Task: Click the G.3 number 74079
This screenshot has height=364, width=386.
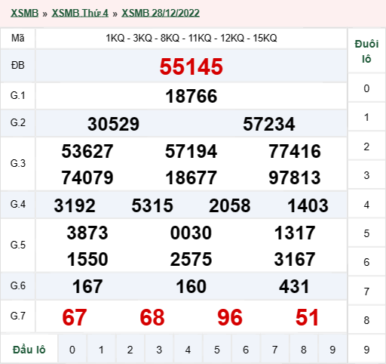Action: [x=87, y=177]
